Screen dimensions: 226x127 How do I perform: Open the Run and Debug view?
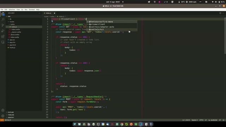click(x=3, y=31)
